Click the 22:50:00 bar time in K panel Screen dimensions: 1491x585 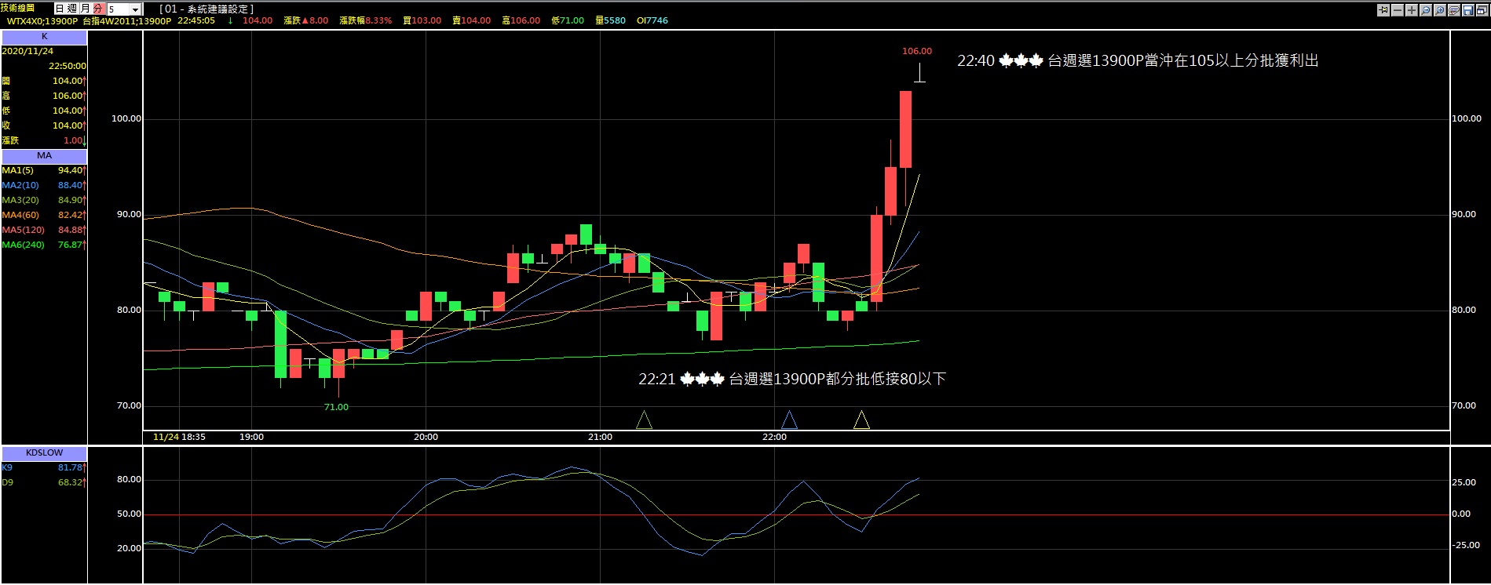[68, 66]
